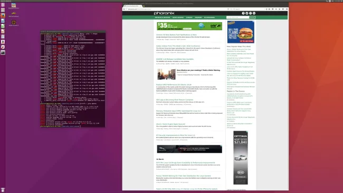Expand the Categories menu in Phoronix navbar
Viewport: 343px width, 193px height.
(209, 17)
